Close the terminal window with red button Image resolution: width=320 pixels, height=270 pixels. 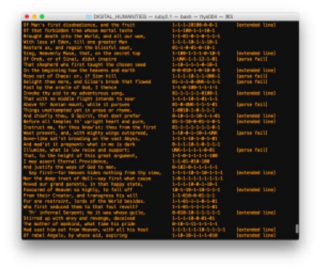(x=27, y=17)
